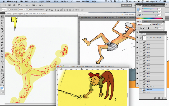Screen dimensions: 169x106
Task: Open the Screen Mode dropdown
Action: pos(41,5)
